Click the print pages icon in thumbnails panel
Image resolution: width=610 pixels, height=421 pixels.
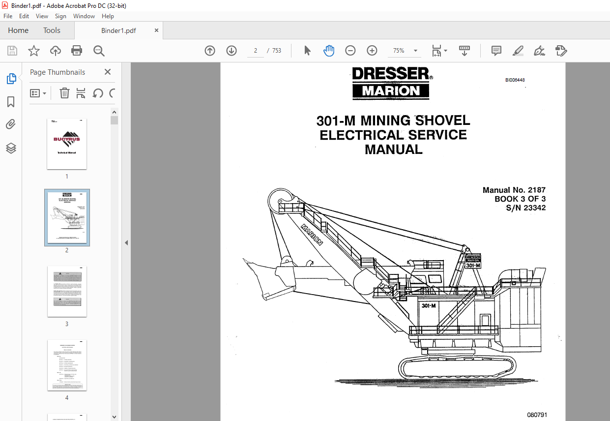coord(81,93)
